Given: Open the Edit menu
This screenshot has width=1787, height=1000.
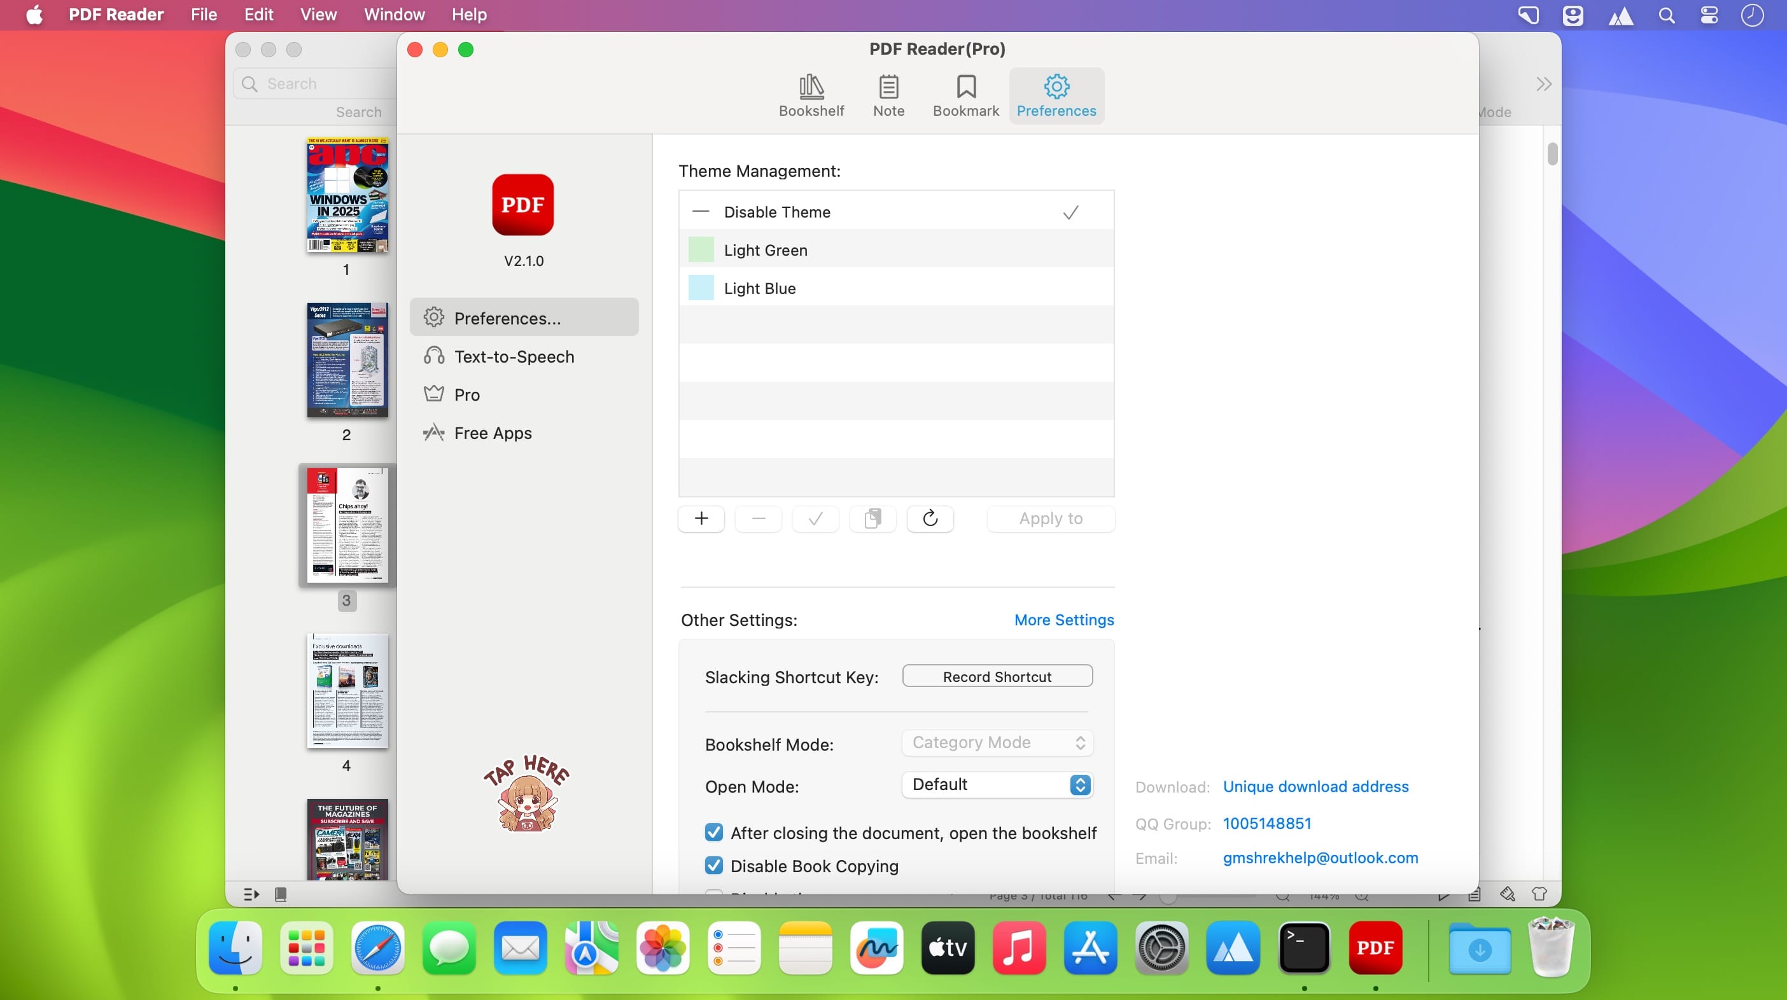Looking at the screenshot, I should [259, 15].
